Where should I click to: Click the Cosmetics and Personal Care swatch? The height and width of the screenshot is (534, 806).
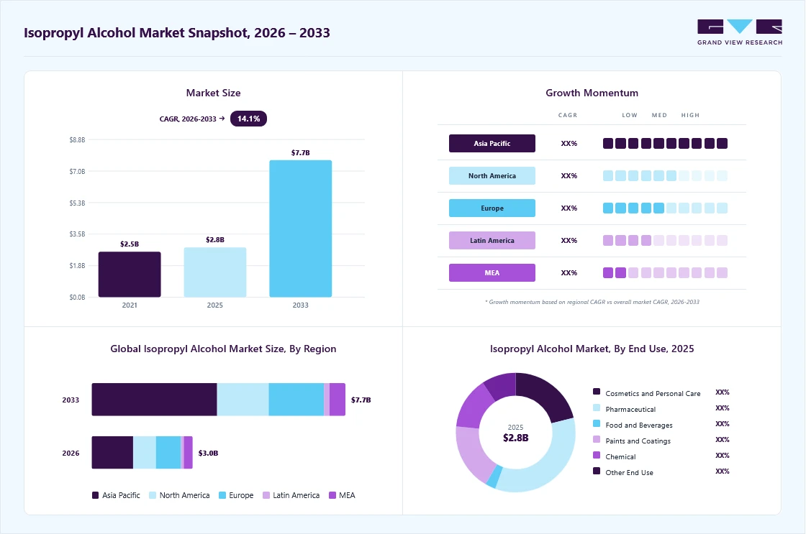597,392
